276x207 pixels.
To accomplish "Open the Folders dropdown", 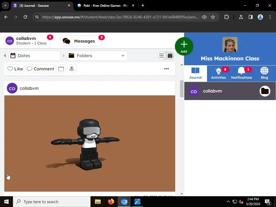I will click(97, 56).
